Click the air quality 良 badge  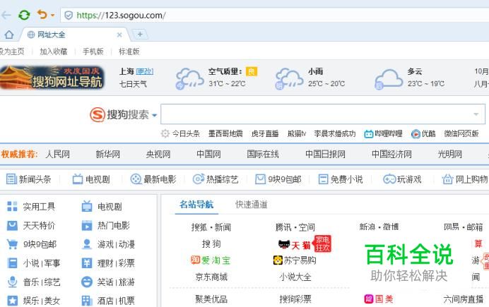click(x=251, y=71)
